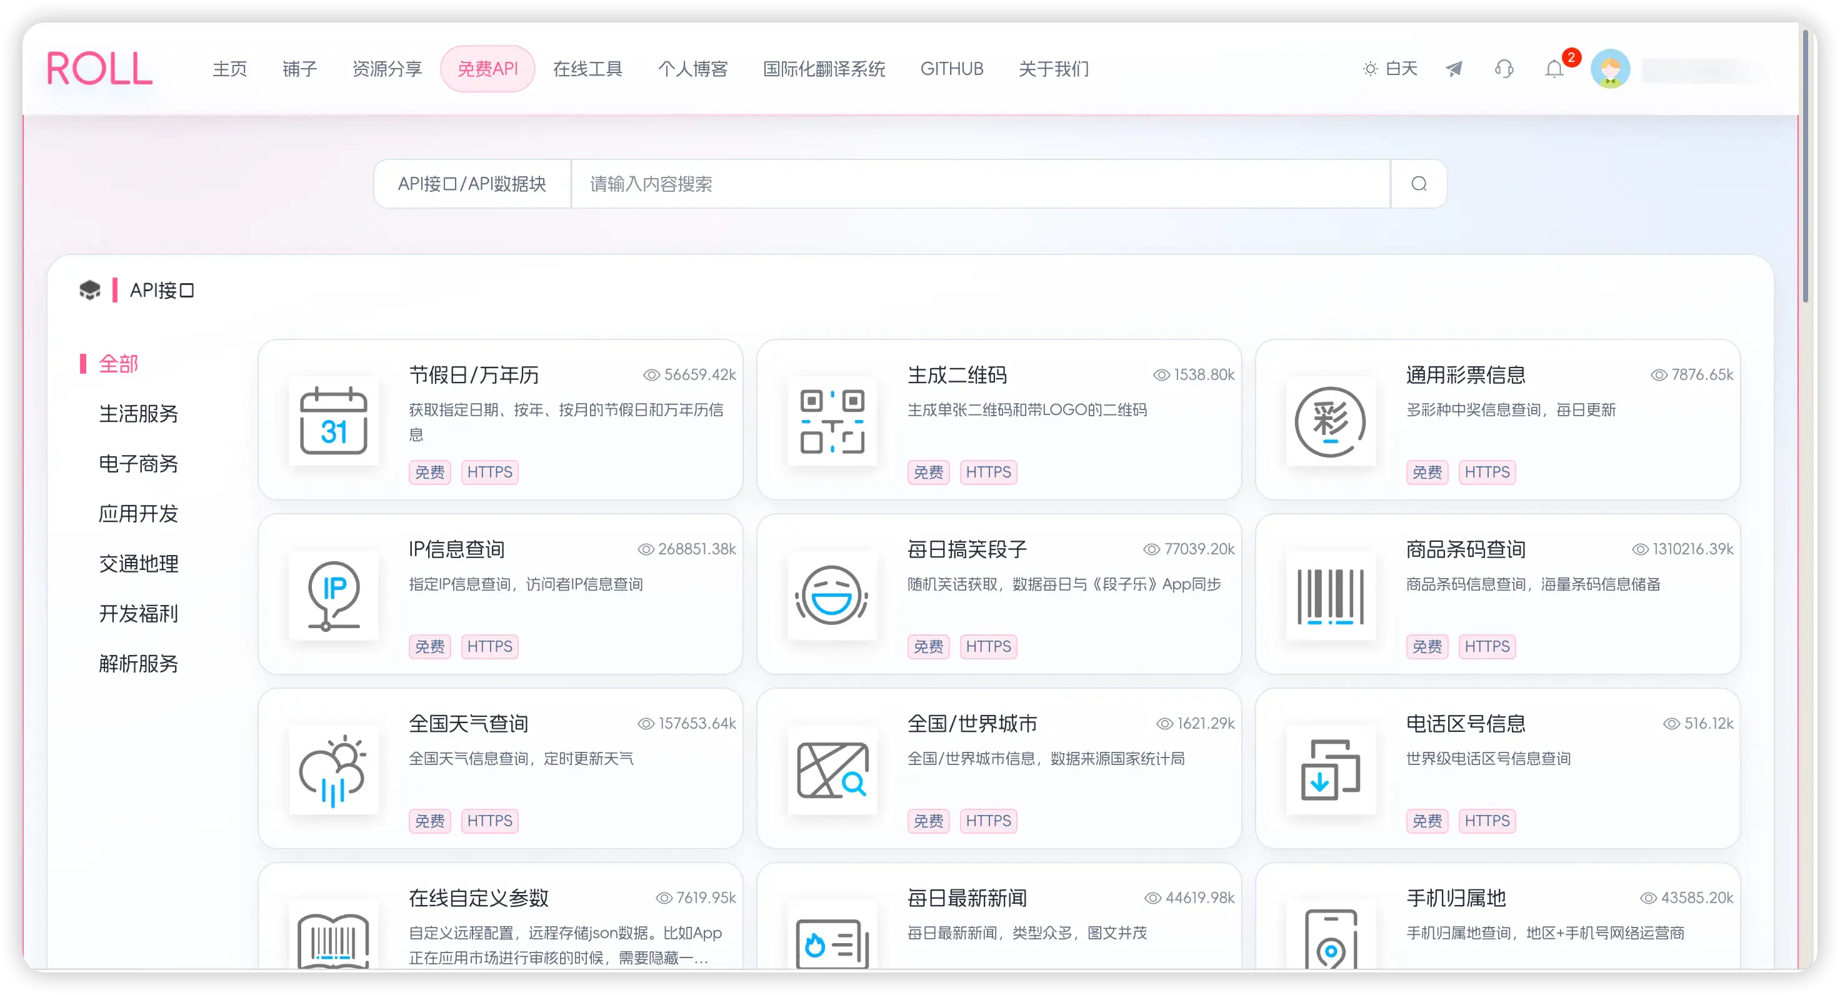Open the 关于我们 nav item

tap(1054, 69)
